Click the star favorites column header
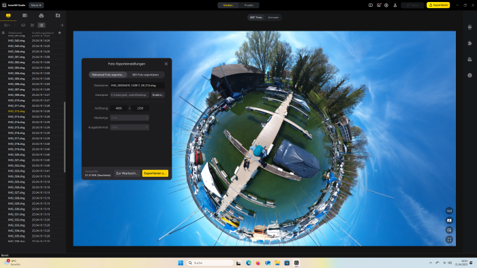This screenshot has height=268, width=477. (x=60, y=33)
